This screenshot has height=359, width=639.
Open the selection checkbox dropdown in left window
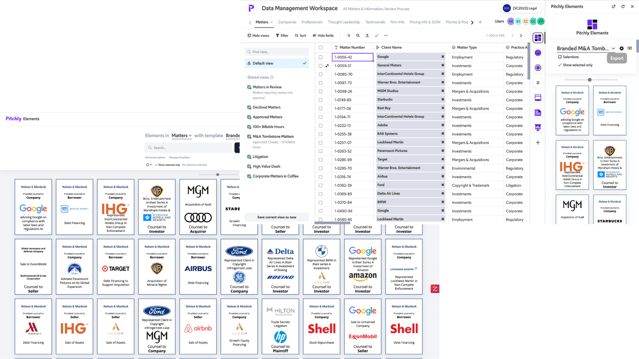click(x=149, y=165)
